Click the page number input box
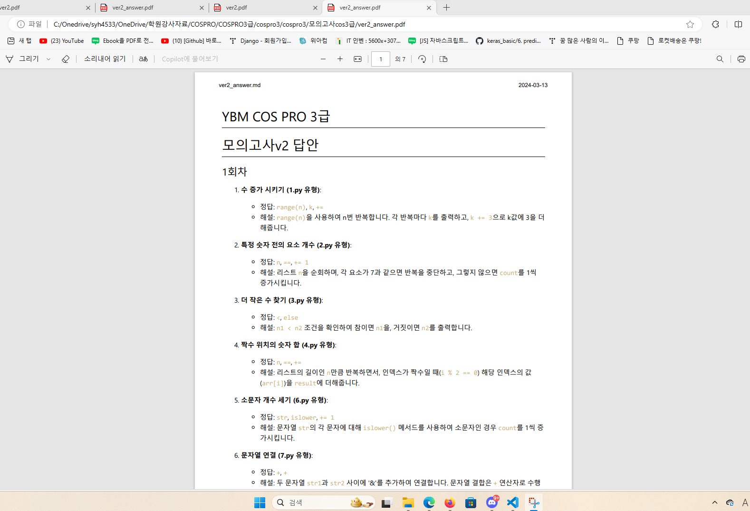The width and height of the screenshot is (750, 511). click(x=381, y=59)
